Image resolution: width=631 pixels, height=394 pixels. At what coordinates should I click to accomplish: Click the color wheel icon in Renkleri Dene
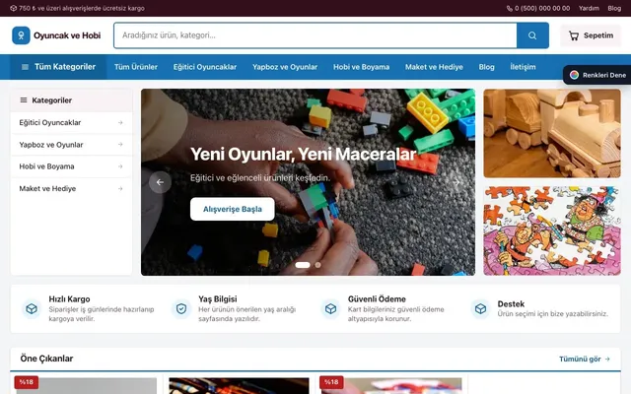[x=574, y=75]
